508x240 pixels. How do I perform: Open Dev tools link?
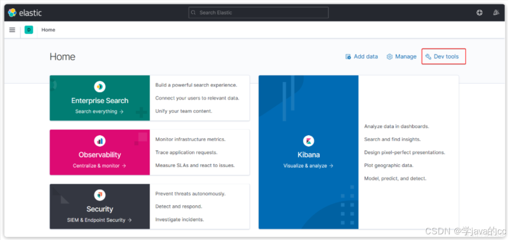(442, 57)
